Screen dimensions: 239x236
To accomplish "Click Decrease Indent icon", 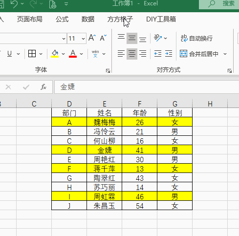I will 158,54.
